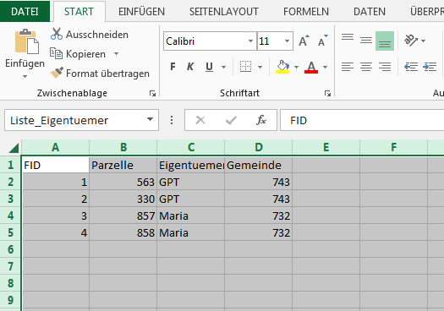Apply borders with the border grid icon

(245, 67)
